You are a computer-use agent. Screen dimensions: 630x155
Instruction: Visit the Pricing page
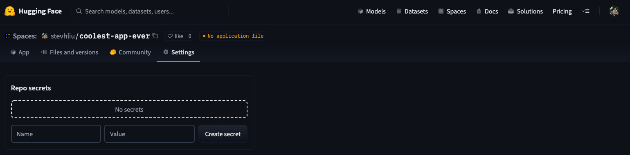click(562, 11)
